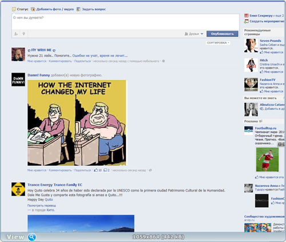
Task: Click Емил Секриеру birthday link
Action: click(x=261, y=15)
